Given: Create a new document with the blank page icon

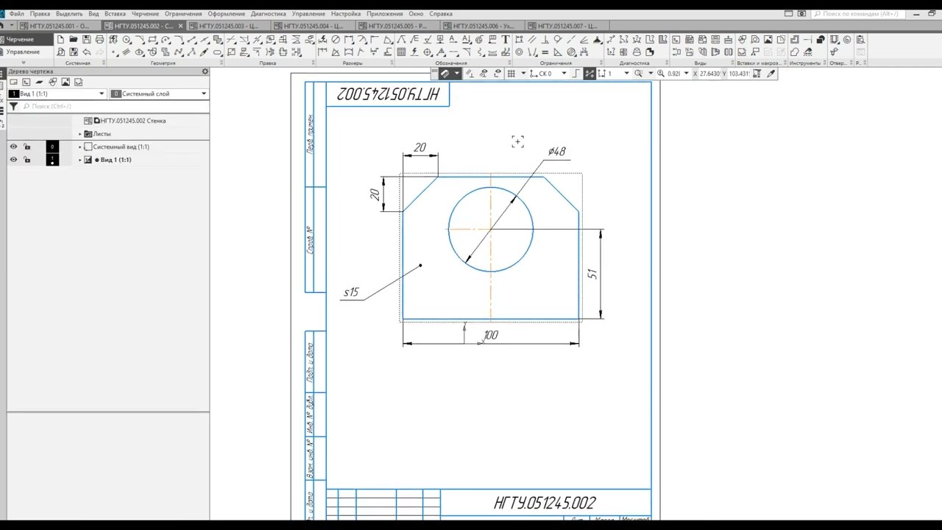Looking at the screenshot, I should [x=60, y=40].
